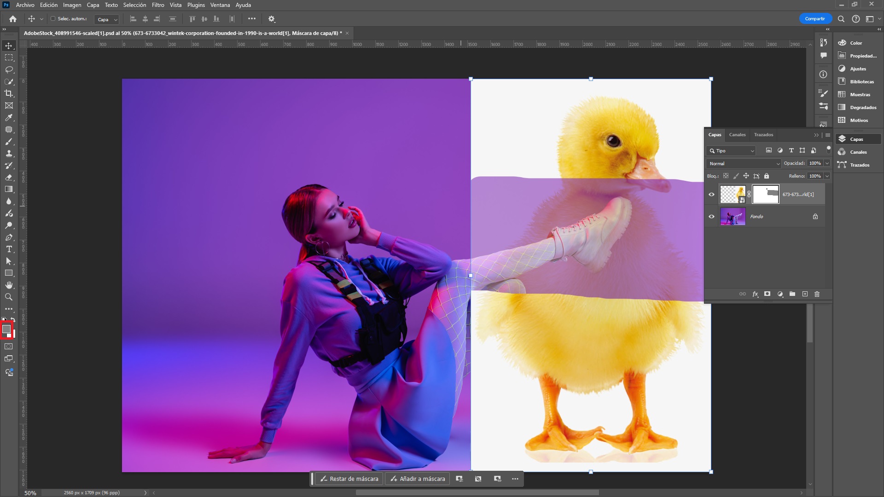Toggle lock position icon

pyautogui.click(x=746, y=176)
